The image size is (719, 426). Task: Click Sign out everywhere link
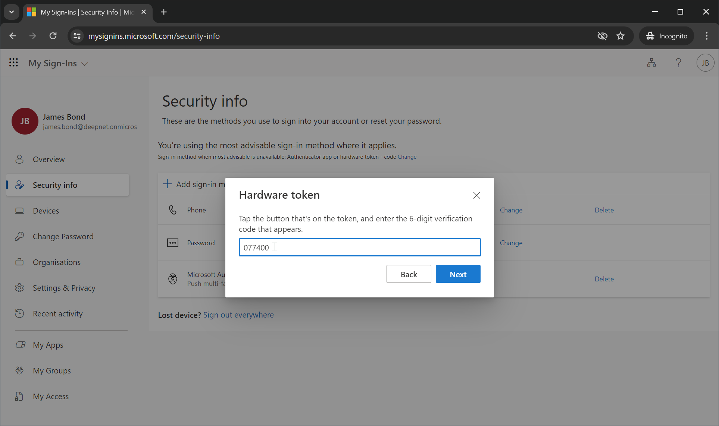(238, 315)
